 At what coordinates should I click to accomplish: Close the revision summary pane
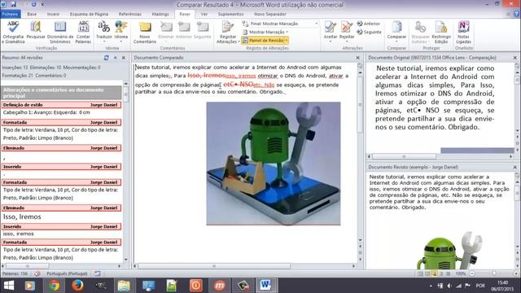124,58
